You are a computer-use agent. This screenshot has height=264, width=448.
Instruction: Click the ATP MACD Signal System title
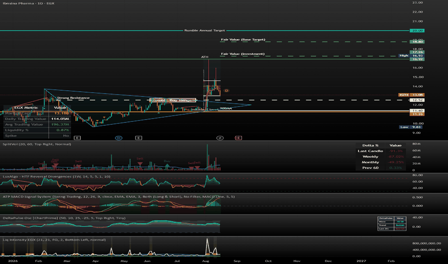119,196
